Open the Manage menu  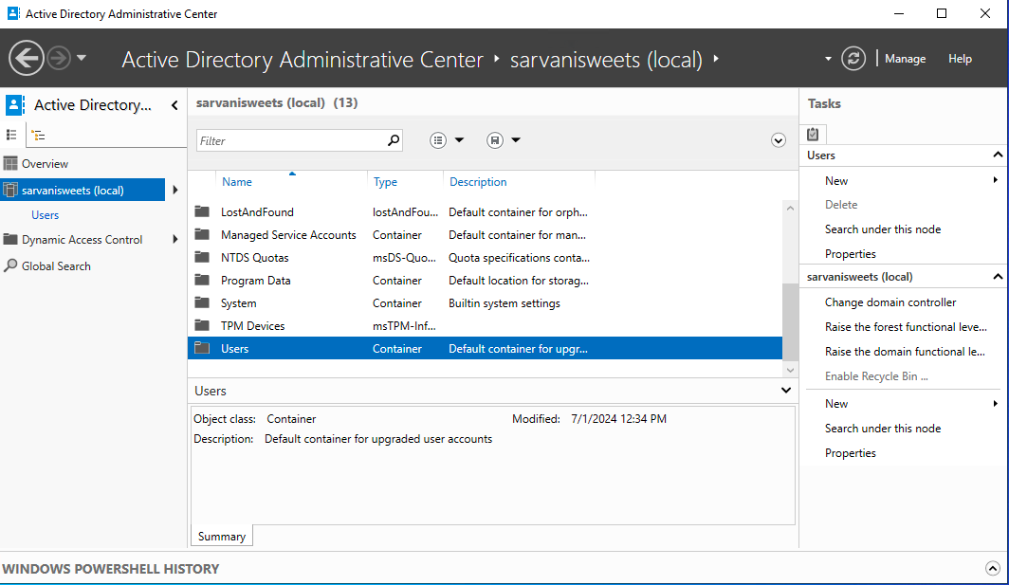tap(905, 59)
